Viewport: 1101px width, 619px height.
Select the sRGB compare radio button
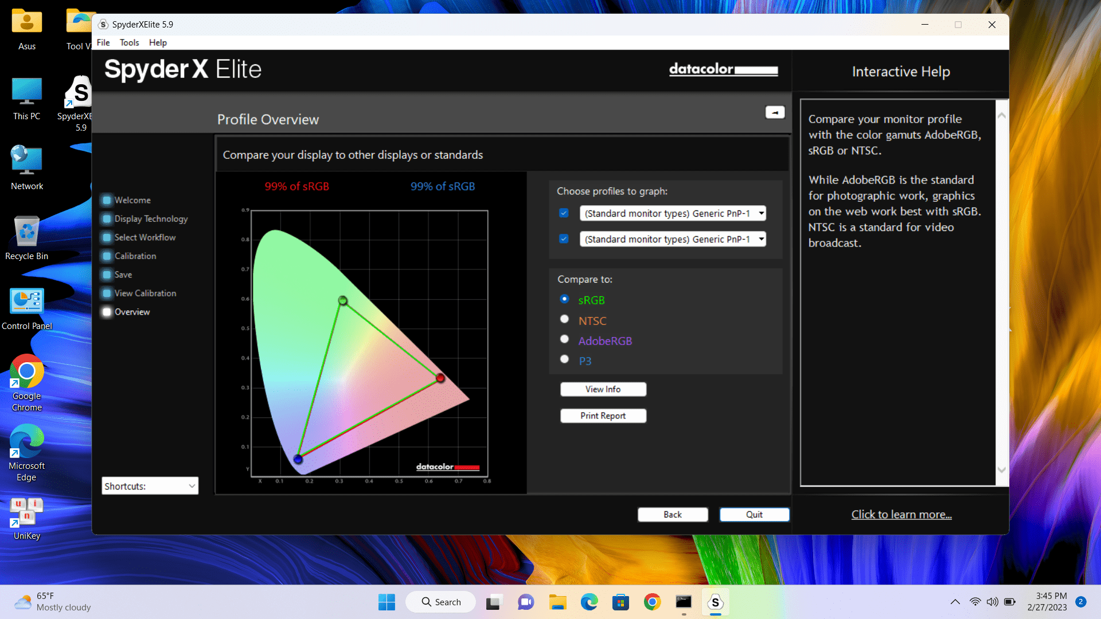click(564, 299)
